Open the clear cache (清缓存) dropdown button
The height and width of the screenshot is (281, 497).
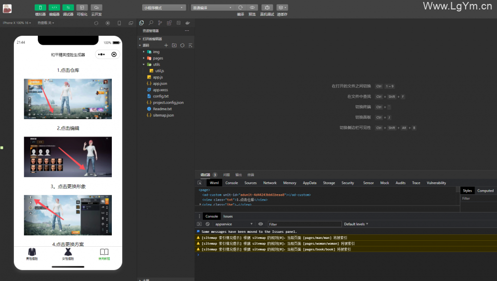pyautogui.click(x=282, y=7)
